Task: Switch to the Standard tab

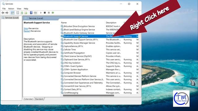Action: 39,99
